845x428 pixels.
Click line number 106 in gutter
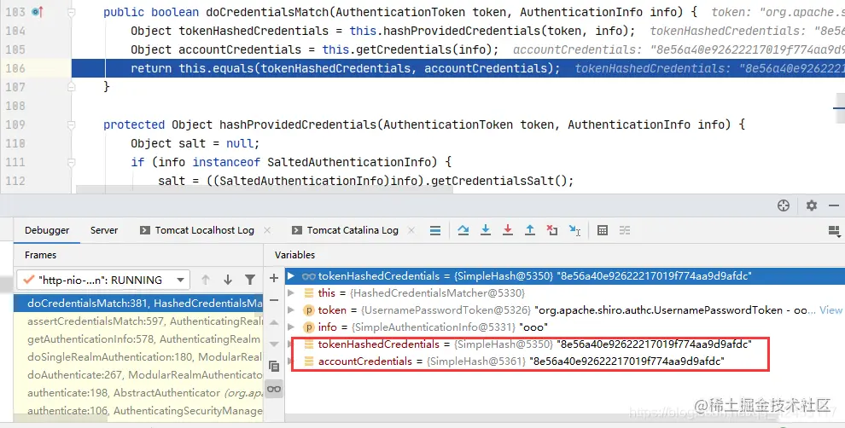(15, 68)
